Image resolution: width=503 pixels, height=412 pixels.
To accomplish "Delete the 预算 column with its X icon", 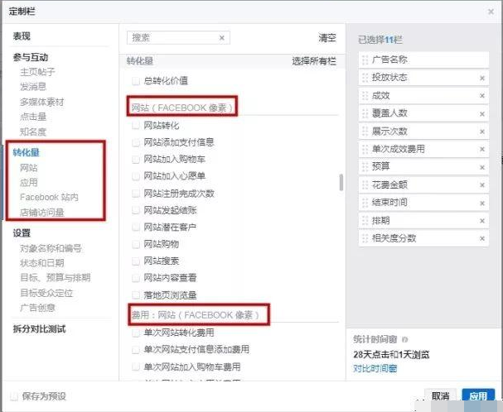I will (482, 165).
